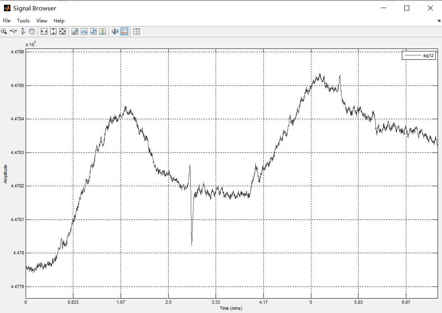Toggle the legend display button
Screen dimensions: 442x313
pyautogui.click(x=124, y=31)
